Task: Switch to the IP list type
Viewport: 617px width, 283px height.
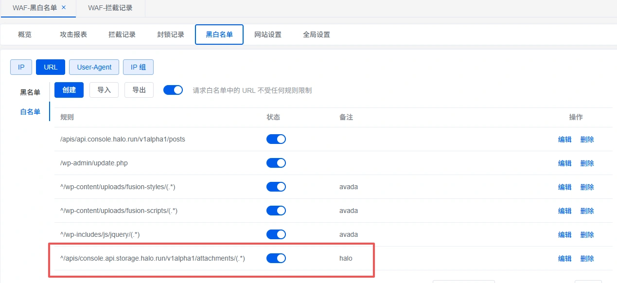Action: tap(21, 67)
